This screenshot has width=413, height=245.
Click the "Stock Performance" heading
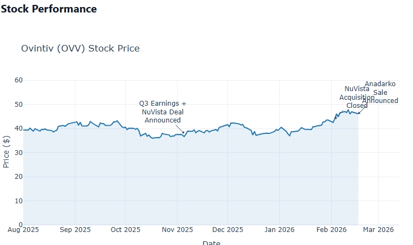(x=49, y=9)
